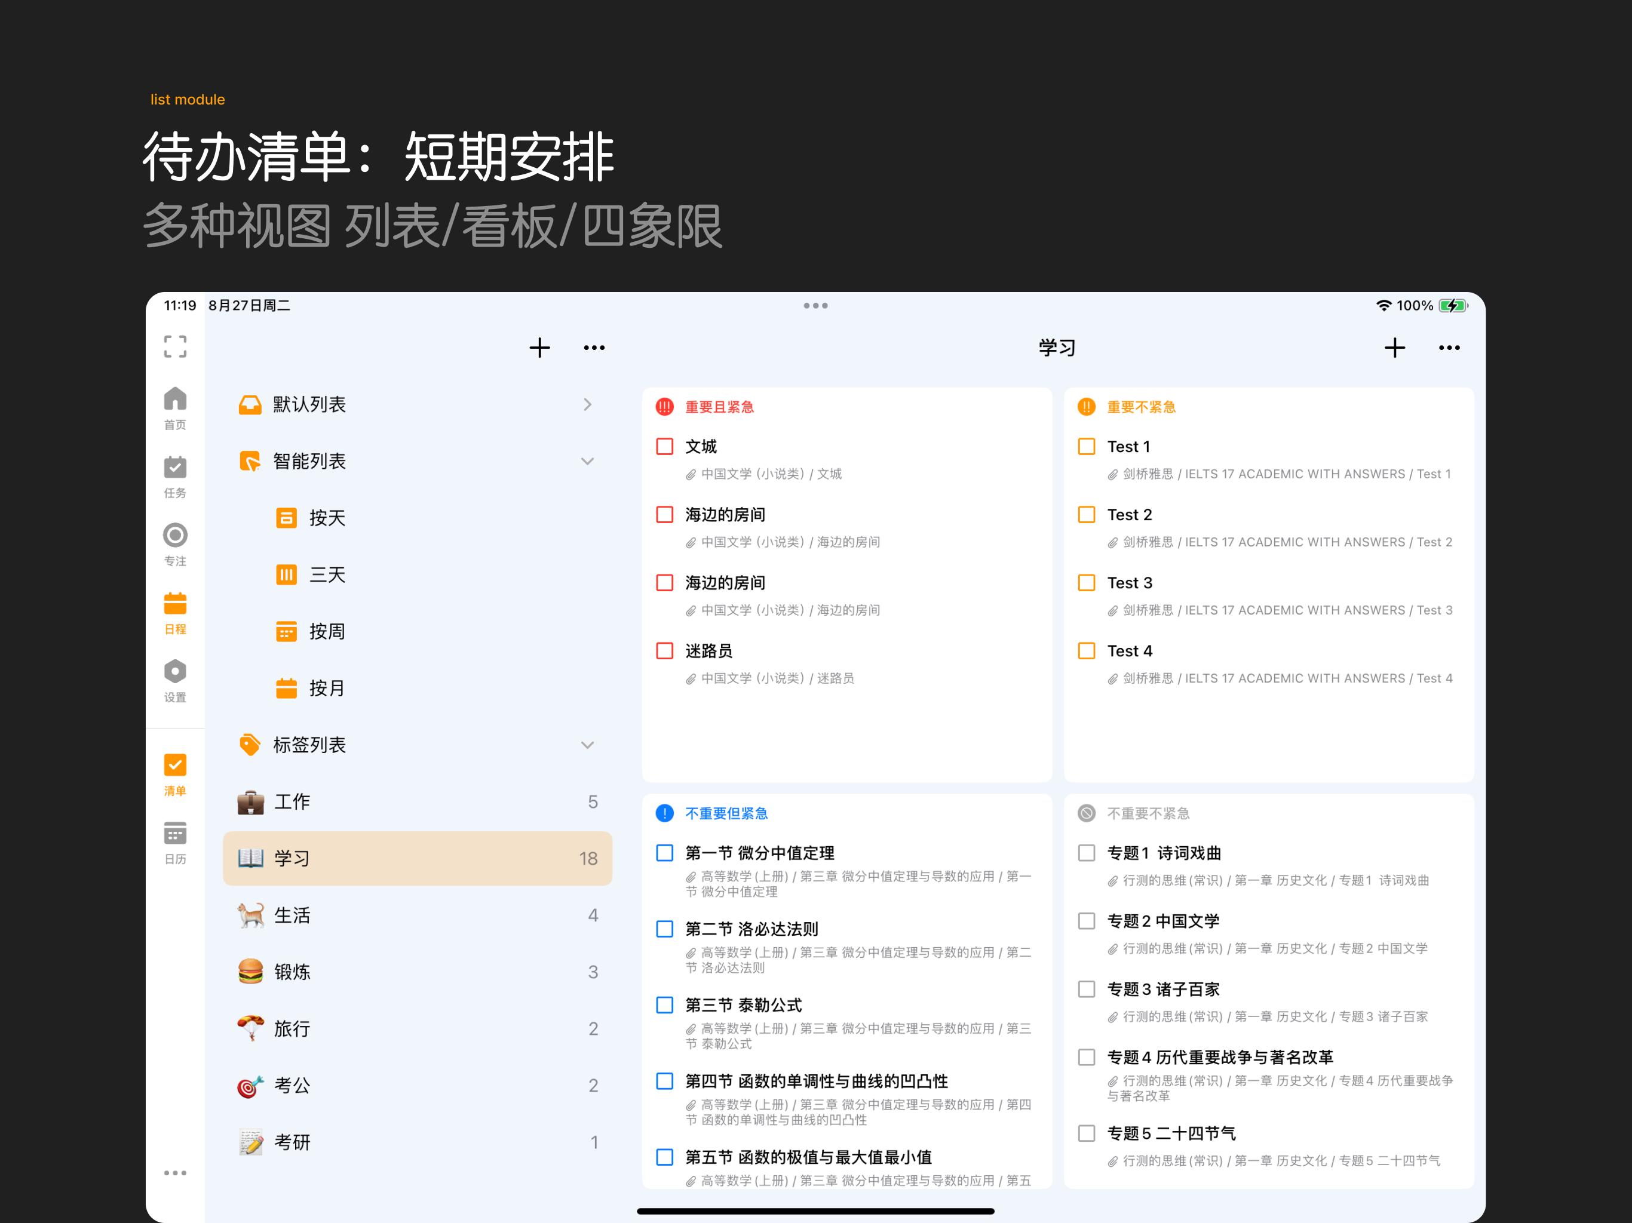Screen dimensions: 1632x1223
Task: Check 专题2 中国文学 task
Action: 1087,921
